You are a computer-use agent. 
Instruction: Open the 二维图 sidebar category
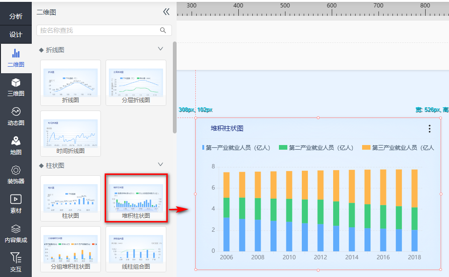click(16, 58)
